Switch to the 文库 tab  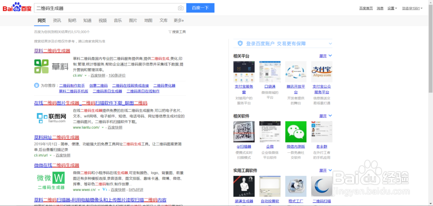[x=164, y=20]
